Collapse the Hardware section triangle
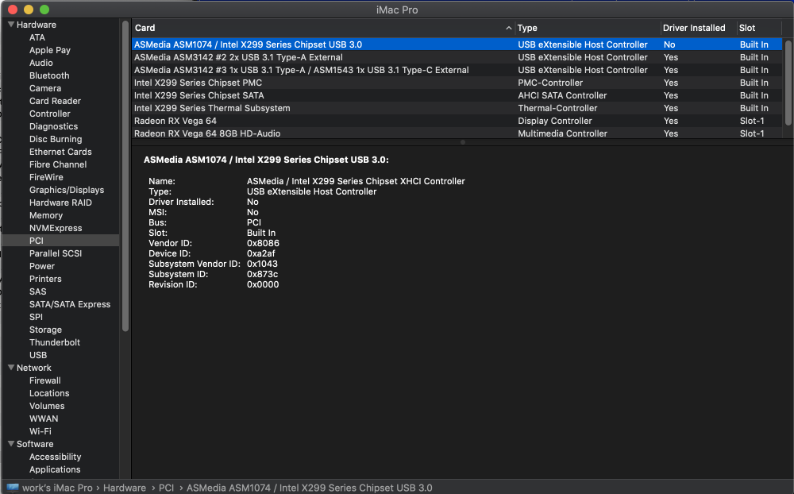This screenshot has height=494, width=794. pyautogui.click(x=11, y=25)
